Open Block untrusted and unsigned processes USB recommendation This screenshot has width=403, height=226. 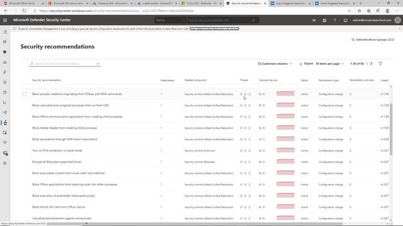pos(70,105)
